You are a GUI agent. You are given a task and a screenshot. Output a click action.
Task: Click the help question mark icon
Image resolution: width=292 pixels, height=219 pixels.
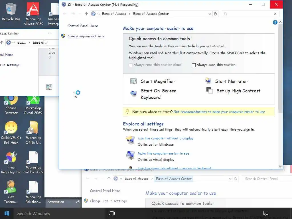[275, 22]
